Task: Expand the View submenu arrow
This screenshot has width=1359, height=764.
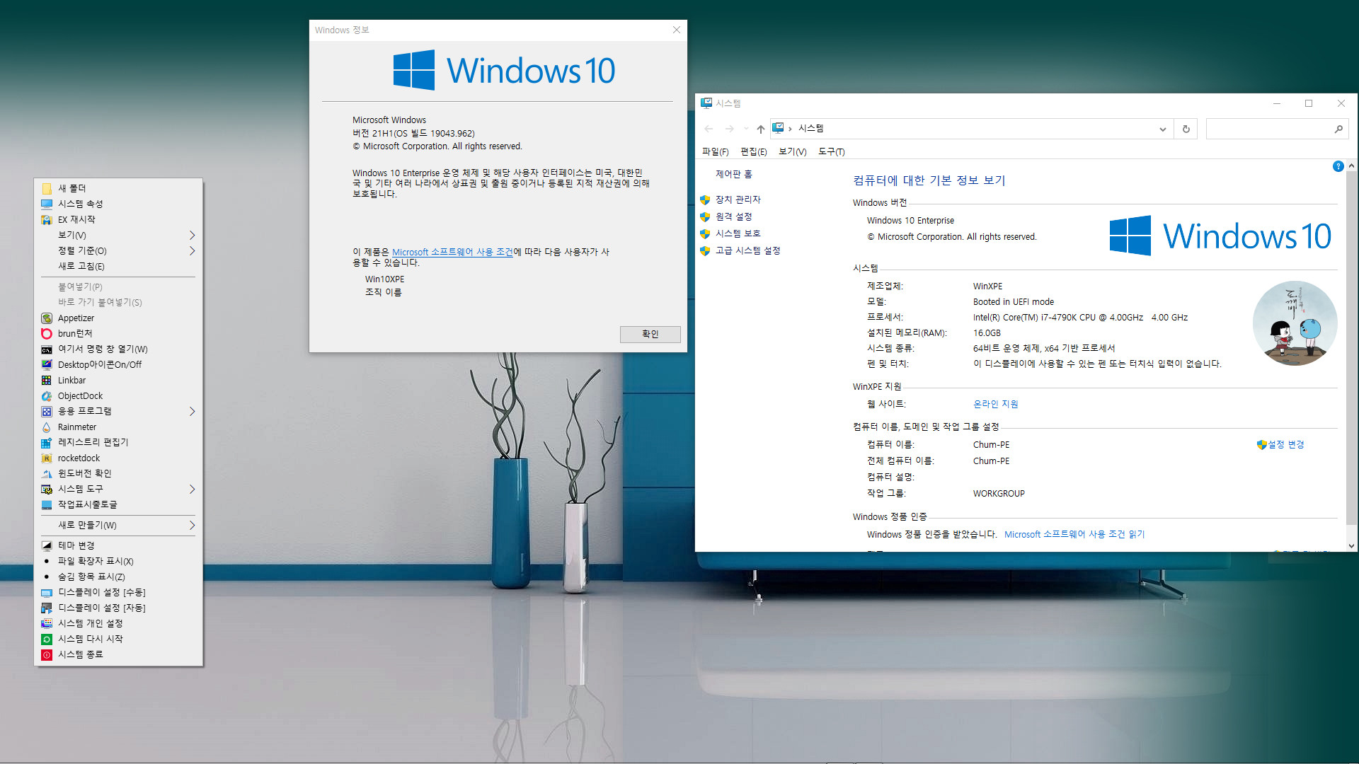Action: pyautogui.click(x=192, y=235)
